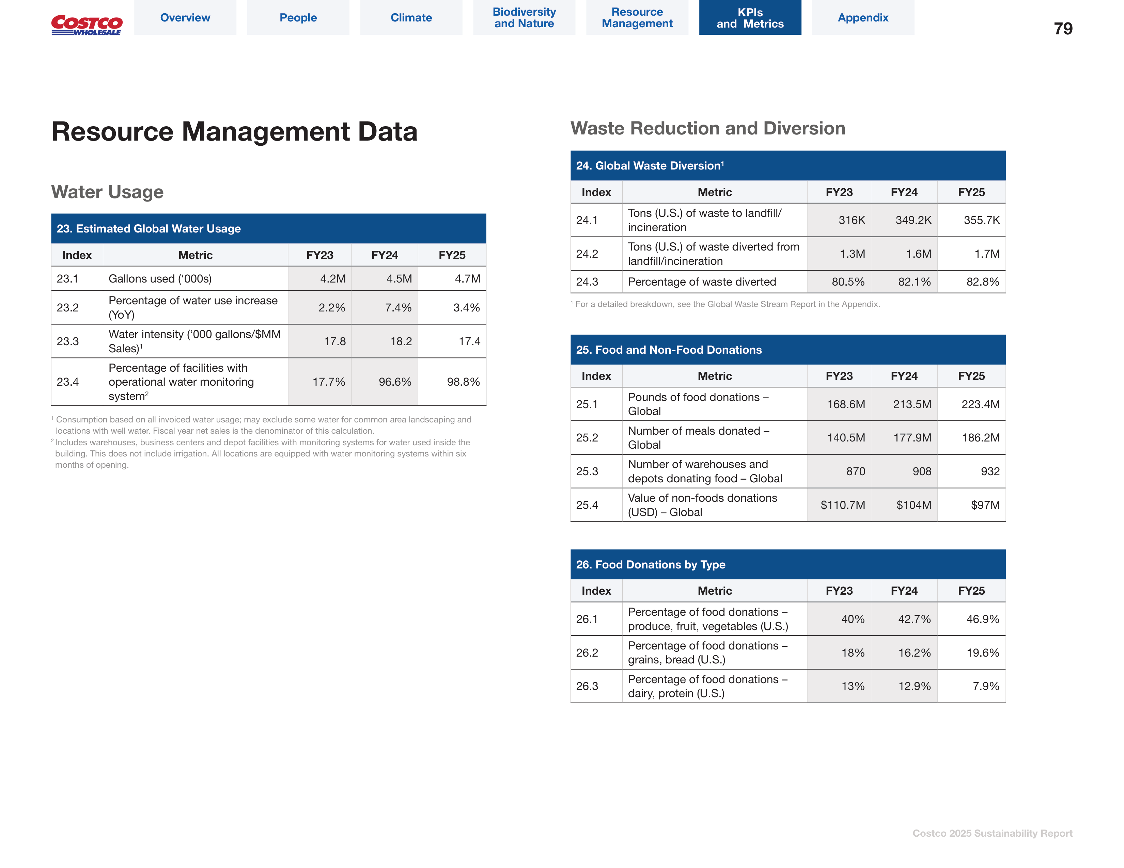Click the $97M value in row 25.4
Image resolution: width=1124 pixels, height=868 pixels.
pos(985,505)
